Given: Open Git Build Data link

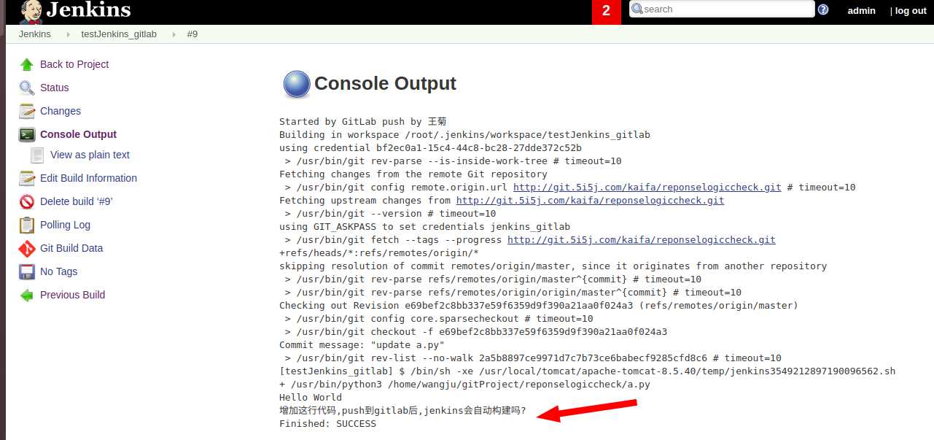Looking at the screenshot, I should 71,248.
